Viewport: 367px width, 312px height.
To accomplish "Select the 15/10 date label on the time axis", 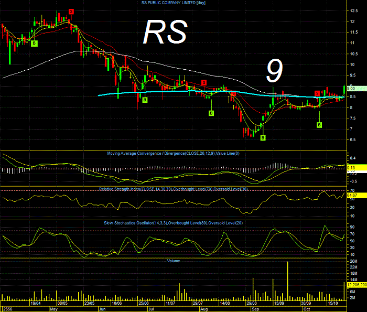I will tap(333, 303).
